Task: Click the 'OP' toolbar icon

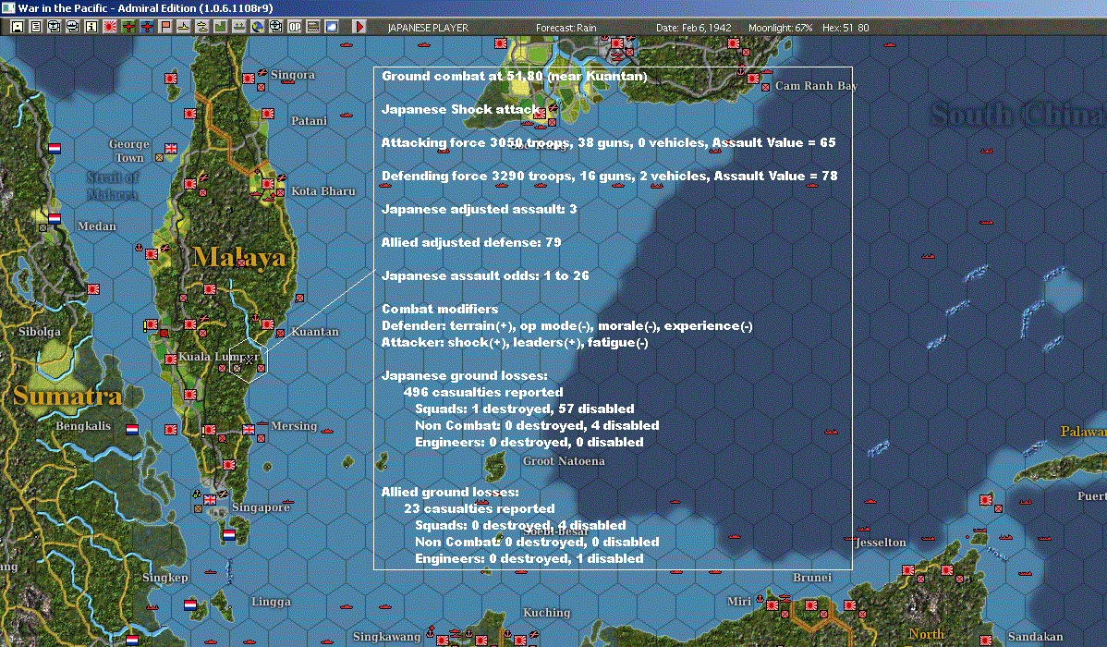Action: [x=295, y=27]
